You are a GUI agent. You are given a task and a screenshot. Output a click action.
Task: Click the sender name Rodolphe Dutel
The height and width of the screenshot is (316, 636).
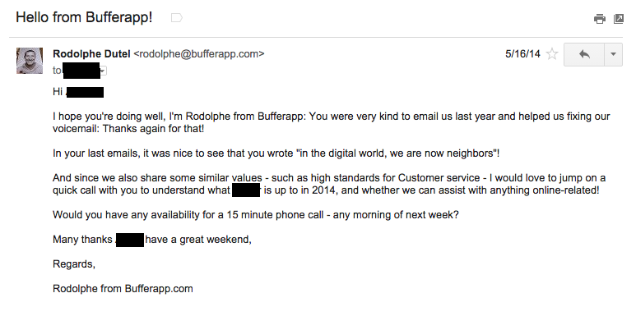pos(91,54)
